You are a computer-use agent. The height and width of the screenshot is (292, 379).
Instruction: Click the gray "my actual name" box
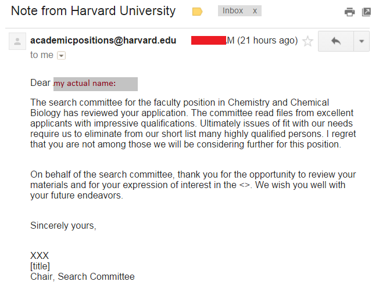[x=95, y=84]
